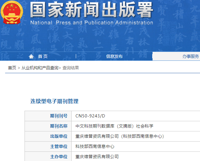
Task: Click the house icon in navigation bar
Action: click(x=31, y=56)
